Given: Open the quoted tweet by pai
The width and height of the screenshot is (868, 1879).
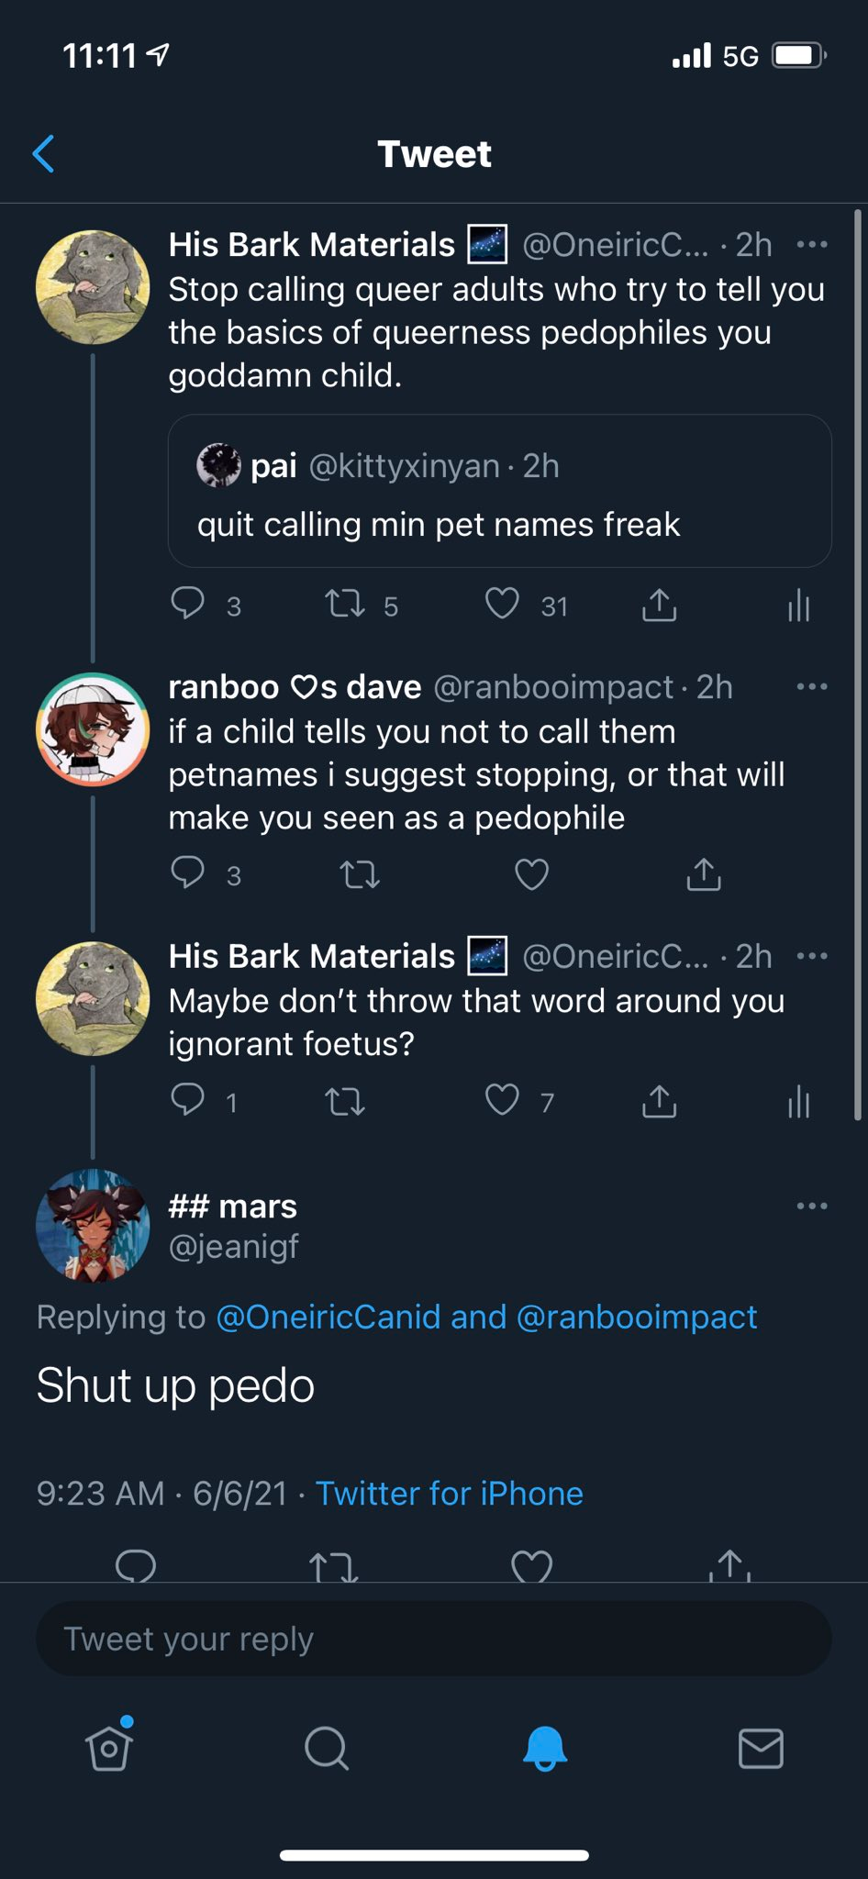Looking at the screenshot, I should [x=500, y=492].
